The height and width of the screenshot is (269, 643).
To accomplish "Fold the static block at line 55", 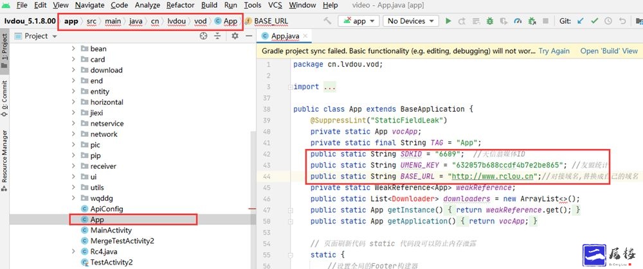I will coord(291,254).
